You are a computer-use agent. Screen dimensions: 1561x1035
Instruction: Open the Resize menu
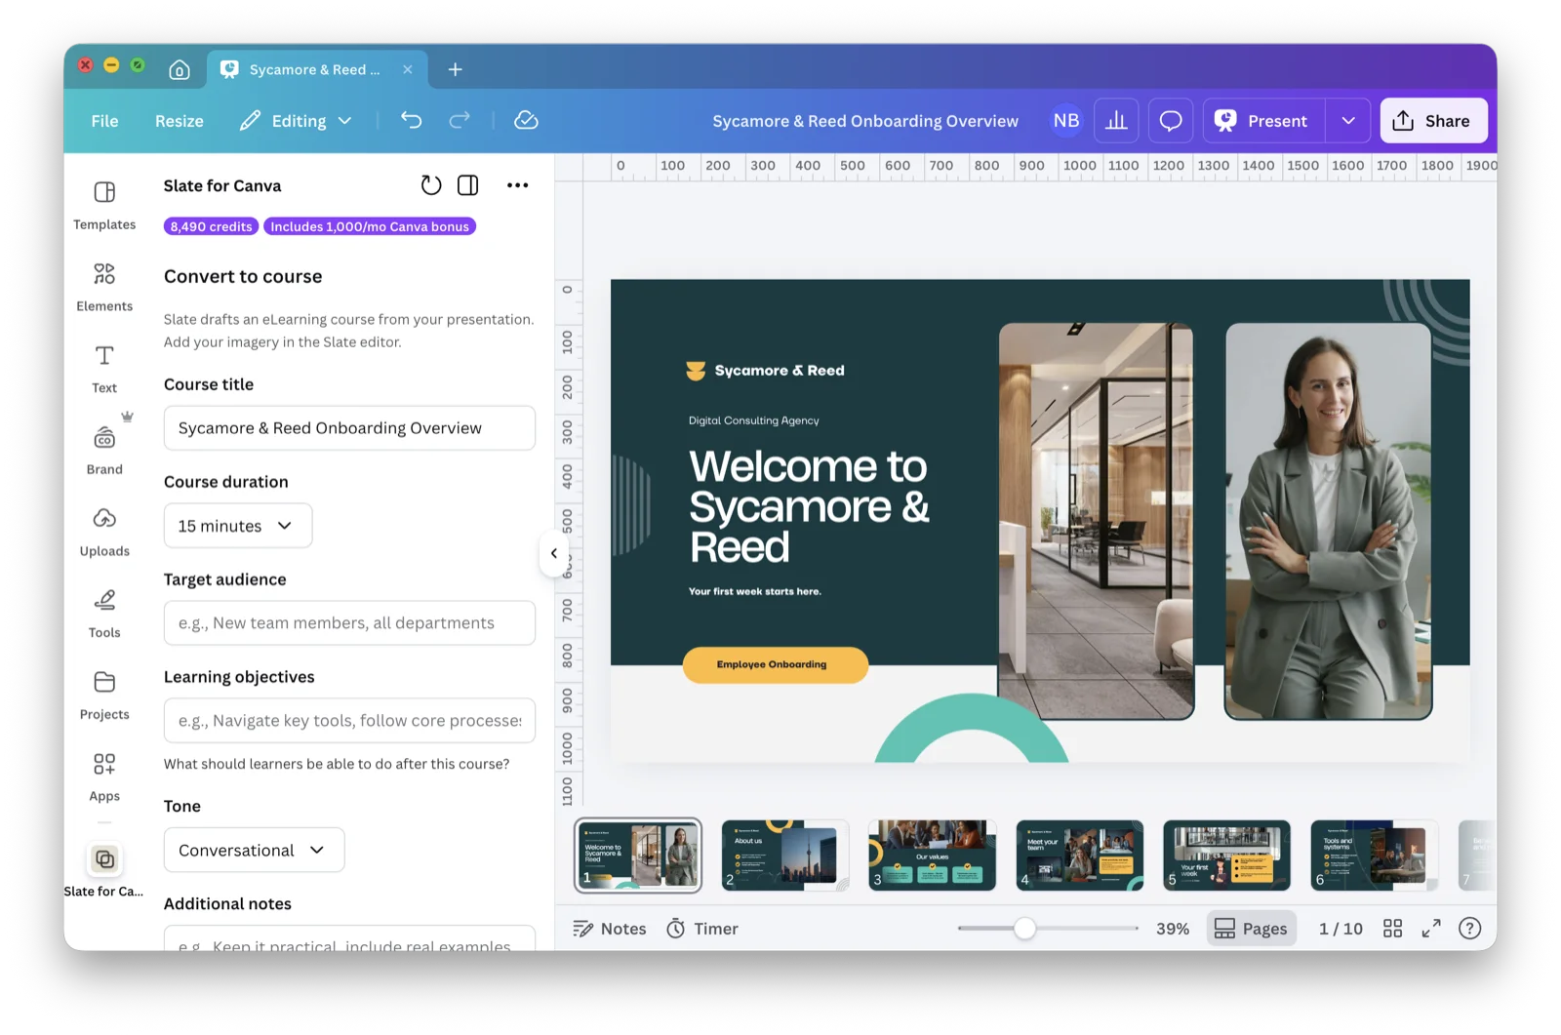click(180, 121)
